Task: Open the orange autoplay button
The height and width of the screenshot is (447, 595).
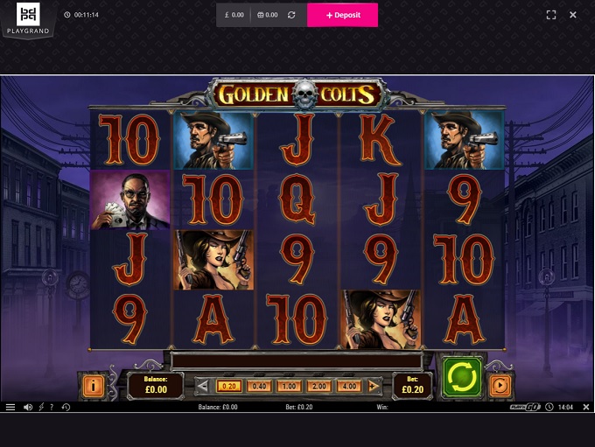Action: click(x=500, y=386)
